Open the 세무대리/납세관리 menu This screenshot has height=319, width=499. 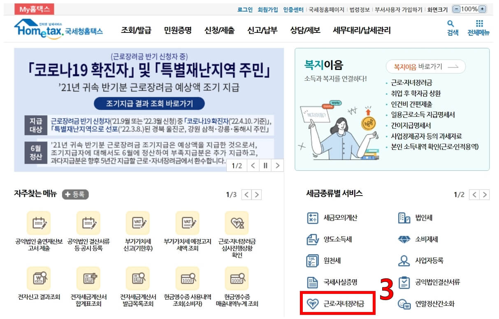point(362,30)
